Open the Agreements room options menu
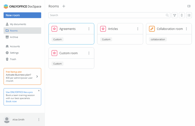 pos(89,29)
